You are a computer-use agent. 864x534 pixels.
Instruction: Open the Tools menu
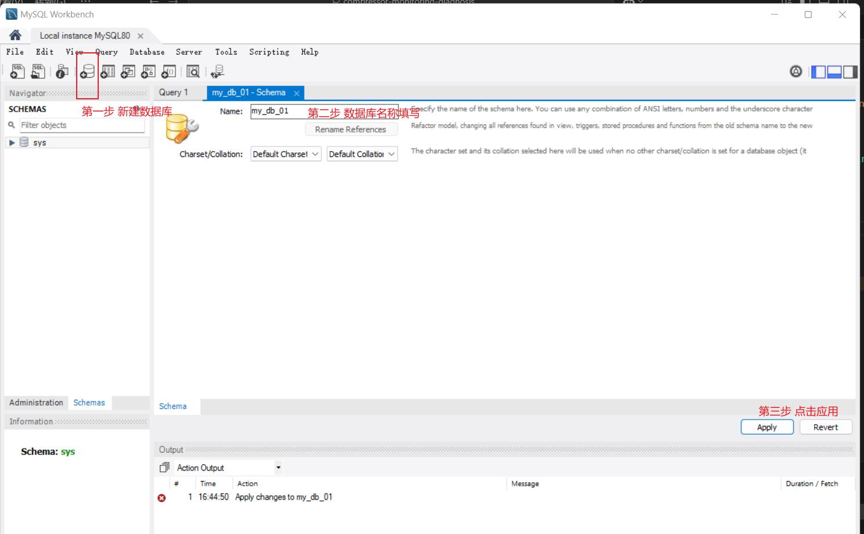coord(226,52)
